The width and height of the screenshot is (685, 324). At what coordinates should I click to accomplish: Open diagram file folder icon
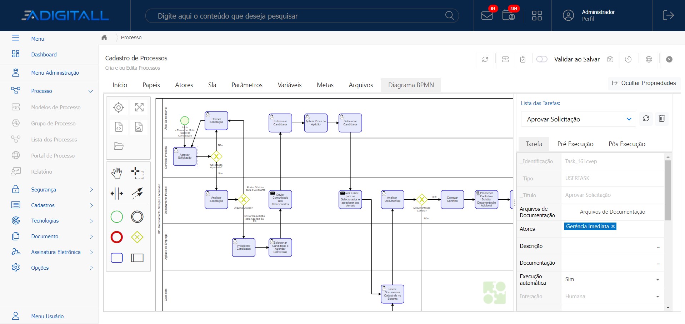pyautogui.click(x=119, y=146)
